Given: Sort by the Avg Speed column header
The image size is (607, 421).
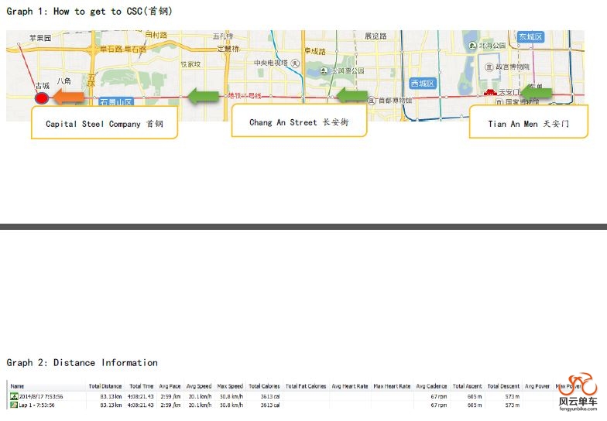Looking at the screenshot, I should point(199,386).
